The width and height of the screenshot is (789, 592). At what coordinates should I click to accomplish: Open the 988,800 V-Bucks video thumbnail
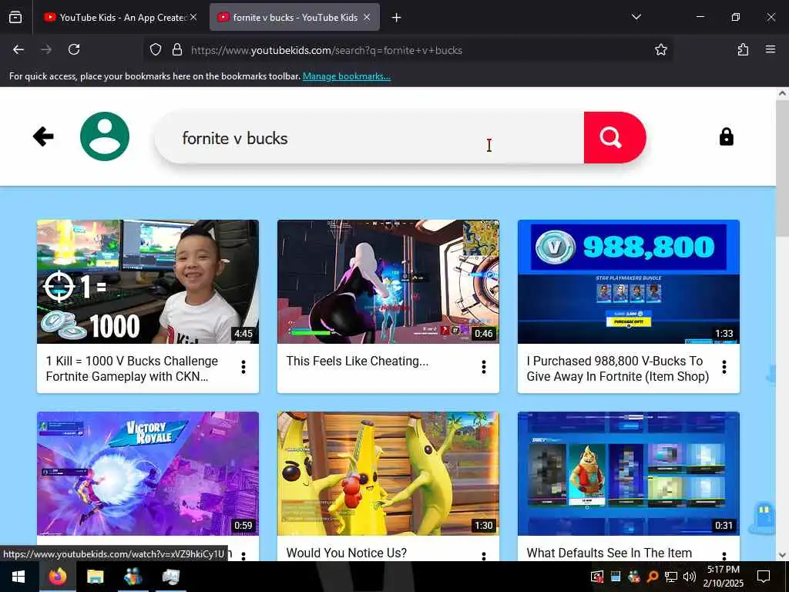pyautogui.click(x=629, y=281)
